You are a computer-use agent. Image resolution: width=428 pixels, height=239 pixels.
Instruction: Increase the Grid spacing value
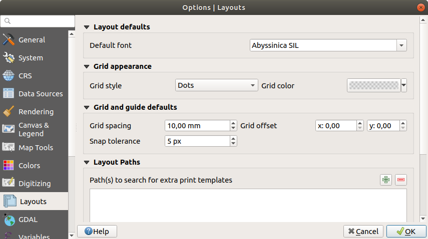(233, 123)
